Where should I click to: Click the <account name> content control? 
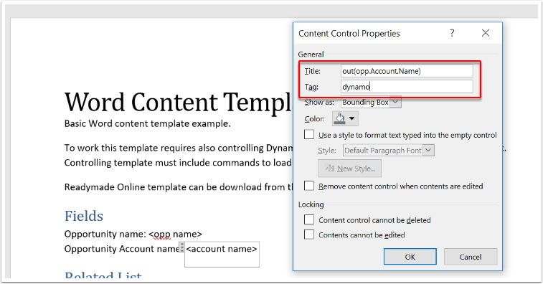[222, 254]
